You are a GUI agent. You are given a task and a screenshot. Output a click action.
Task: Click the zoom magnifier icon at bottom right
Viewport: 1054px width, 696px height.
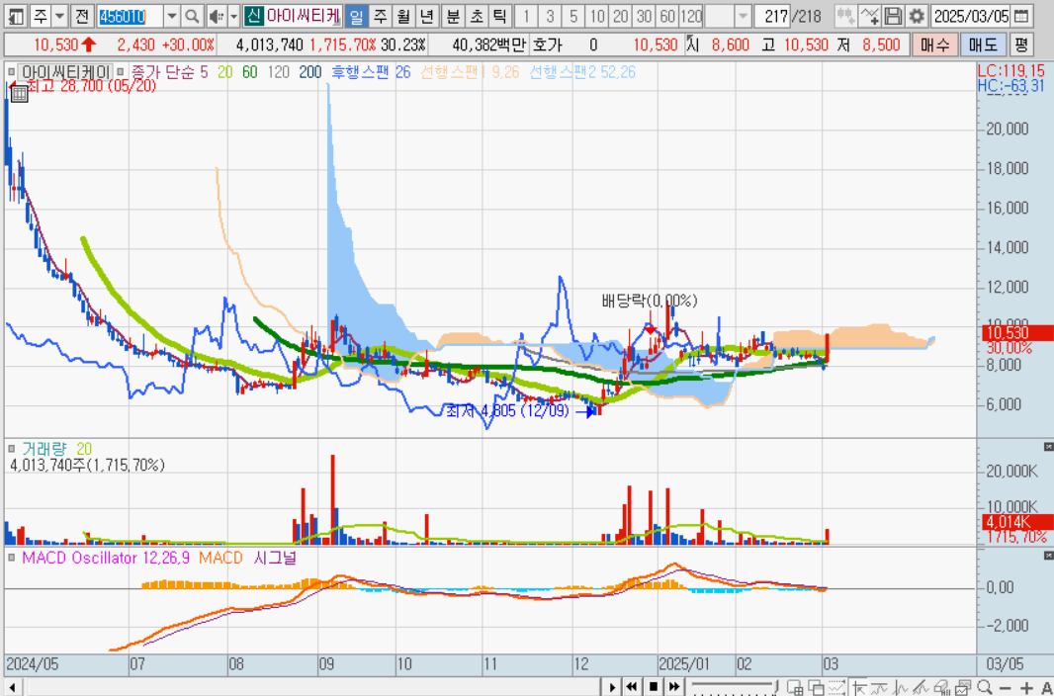pos(984,687)
